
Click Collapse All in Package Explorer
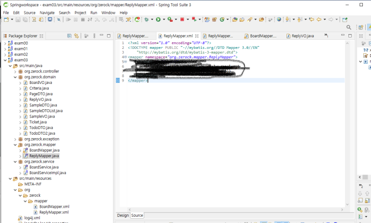pyautogui.click(x=69, y=36)
